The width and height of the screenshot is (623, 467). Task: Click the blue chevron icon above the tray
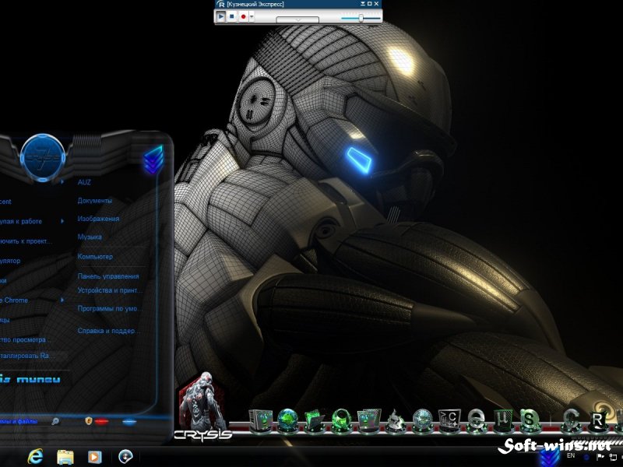[550, 457]
